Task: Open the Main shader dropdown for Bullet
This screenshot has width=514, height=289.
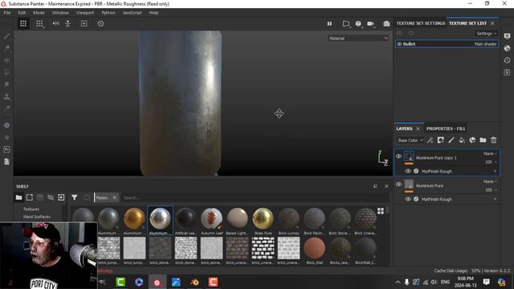Action: click(485, 44)
